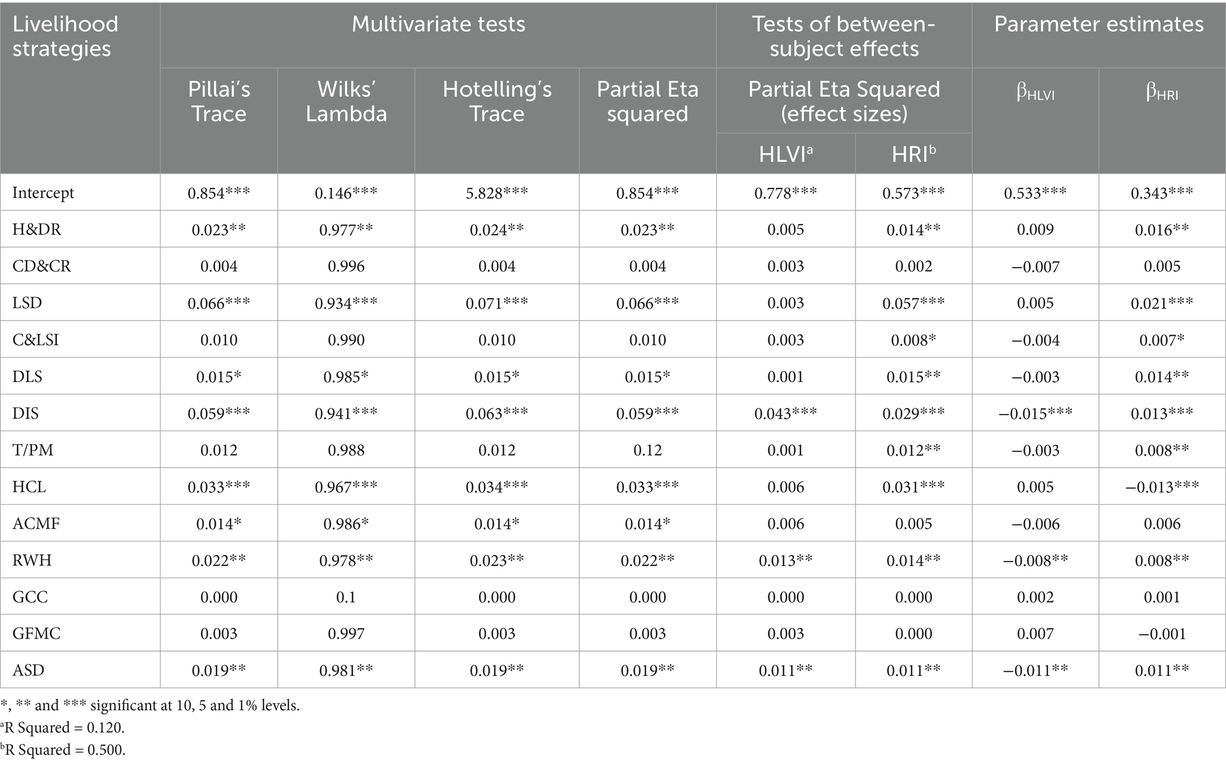Click the Hotelling's Trace column header

tap(497, 101)
